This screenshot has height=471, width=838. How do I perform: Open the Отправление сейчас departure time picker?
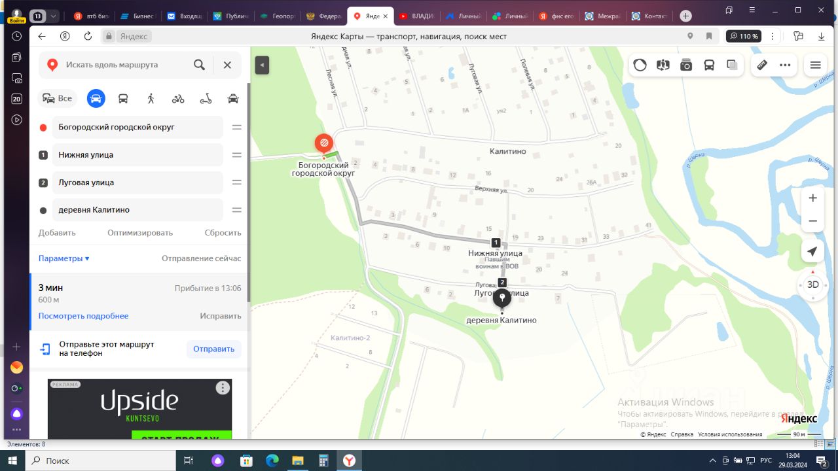[x=202, y=258]
